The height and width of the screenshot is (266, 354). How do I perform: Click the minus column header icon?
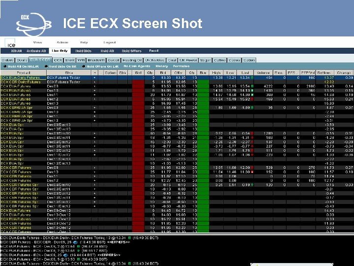101,73
